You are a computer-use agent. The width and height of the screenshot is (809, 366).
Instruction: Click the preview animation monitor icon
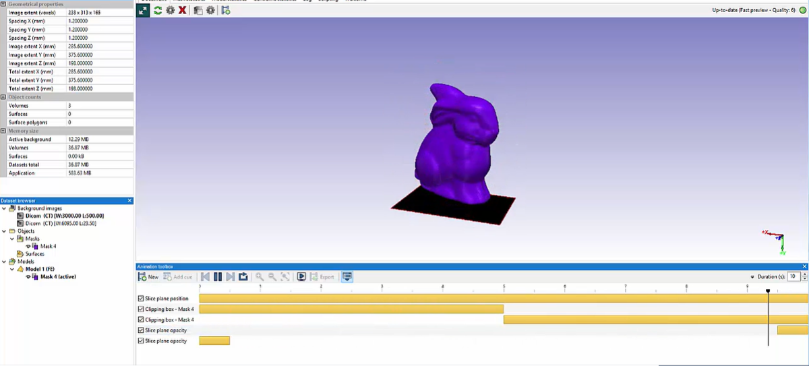[x=301, y=277]
